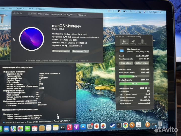Viewport: 181px width, 136px height.
Task: Click the Intel Iris Graphics 6100 text
Action: (x=74, y=43)
